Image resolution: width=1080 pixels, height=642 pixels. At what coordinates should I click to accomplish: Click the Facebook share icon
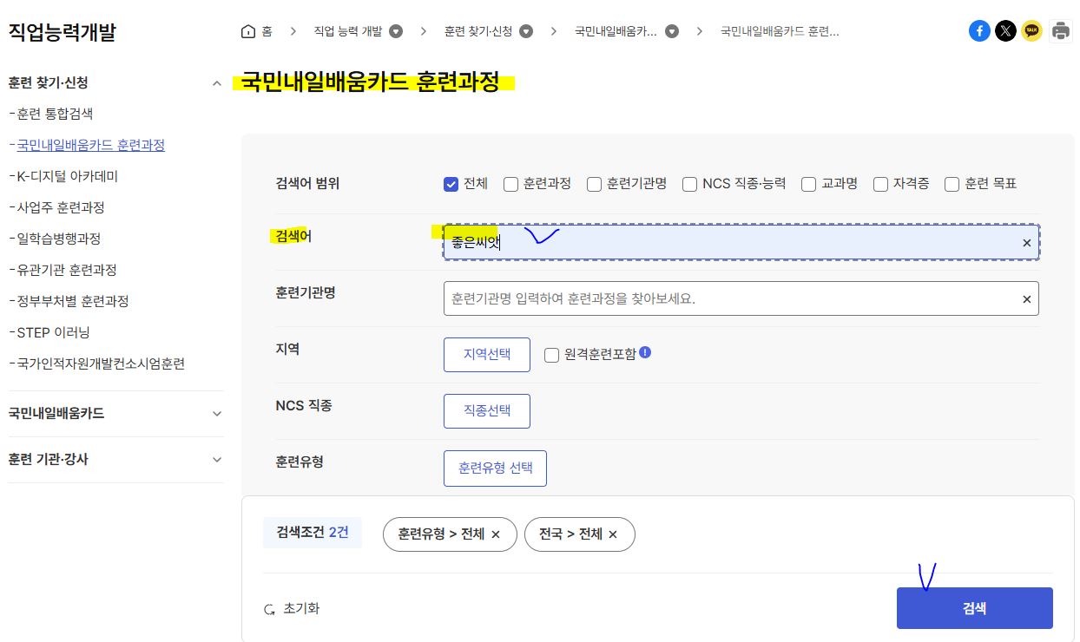[979, 31]
